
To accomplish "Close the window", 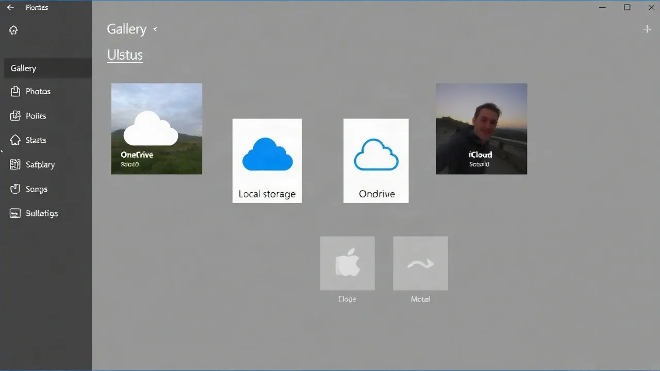I will point(651,7).
